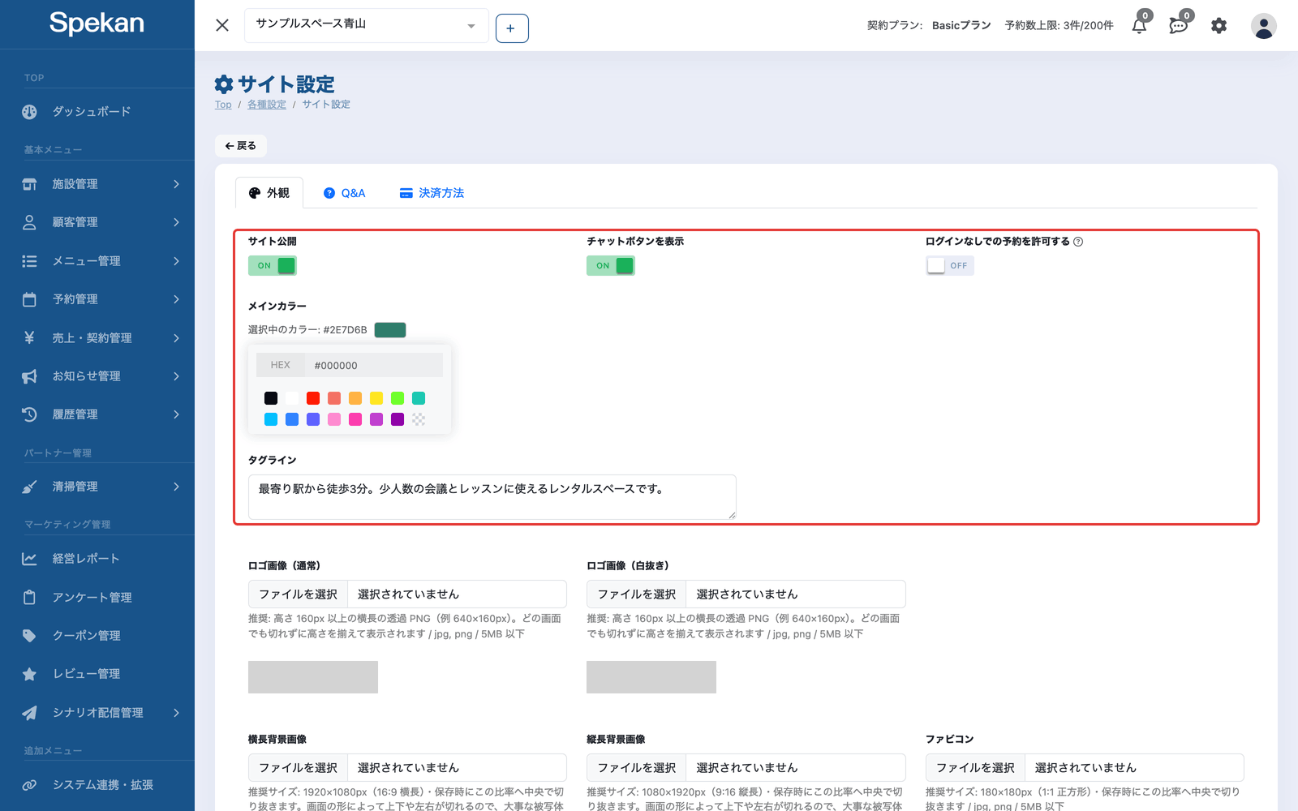Toggle the チャットボタンを表示 switch
Image resolution: width=1298 pixels, height=811 pixels.
coord(611,265)
